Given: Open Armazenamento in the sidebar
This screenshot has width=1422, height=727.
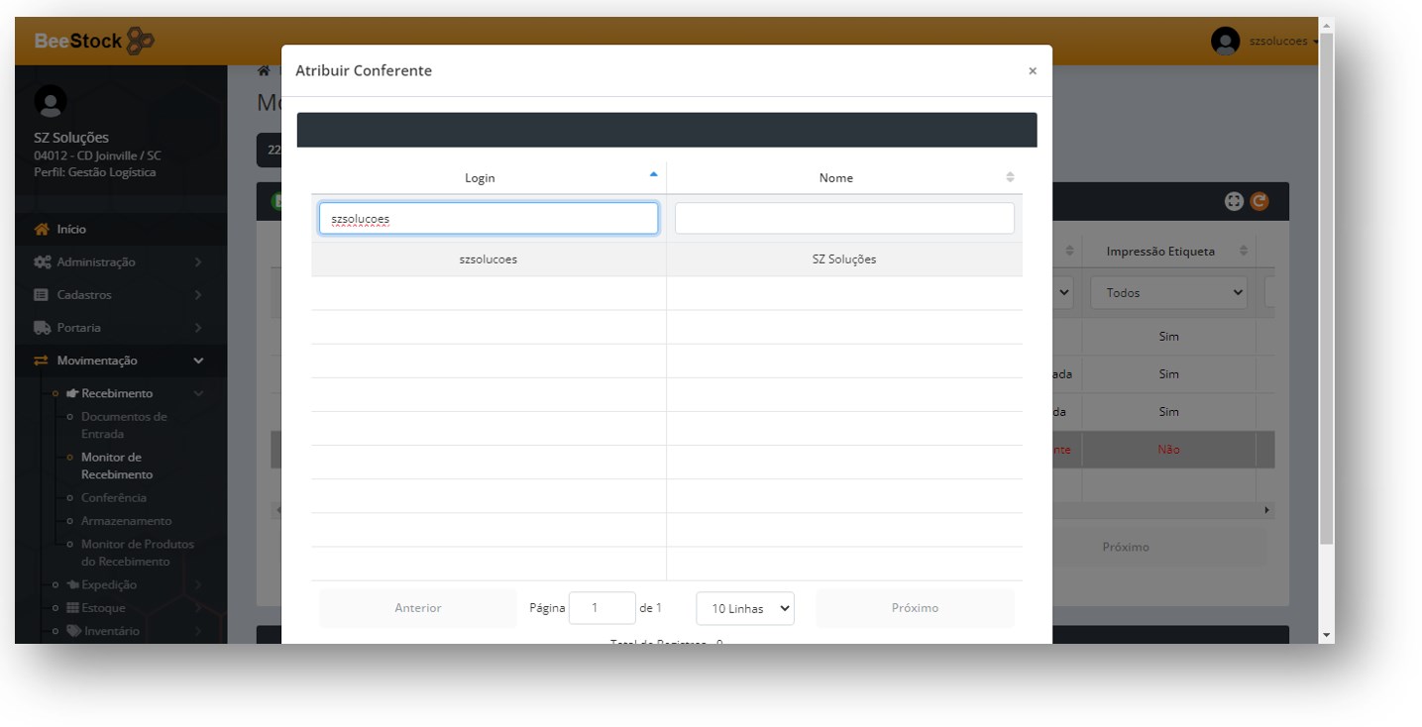Looking at the screenshot, I should [x=126, y=521].
